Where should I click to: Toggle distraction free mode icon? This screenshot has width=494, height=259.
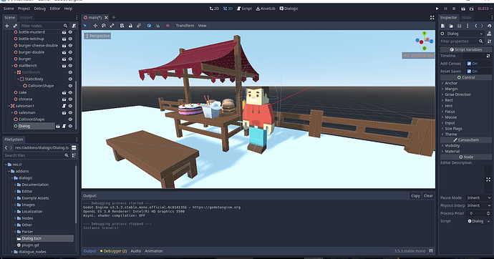point(432,18)
